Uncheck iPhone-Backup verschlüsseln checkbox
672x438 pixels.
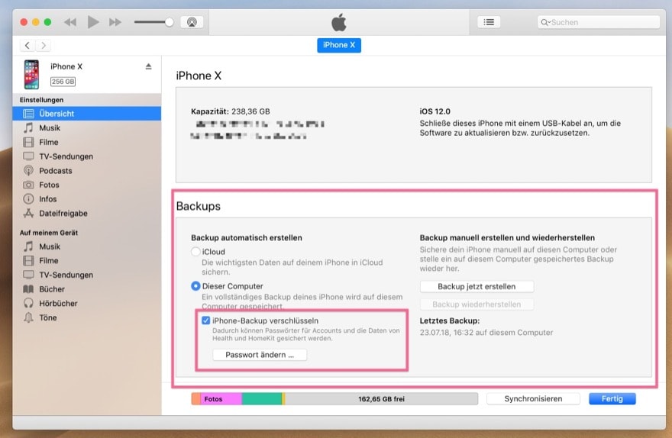pyautogui.click(x=205, y=320)
